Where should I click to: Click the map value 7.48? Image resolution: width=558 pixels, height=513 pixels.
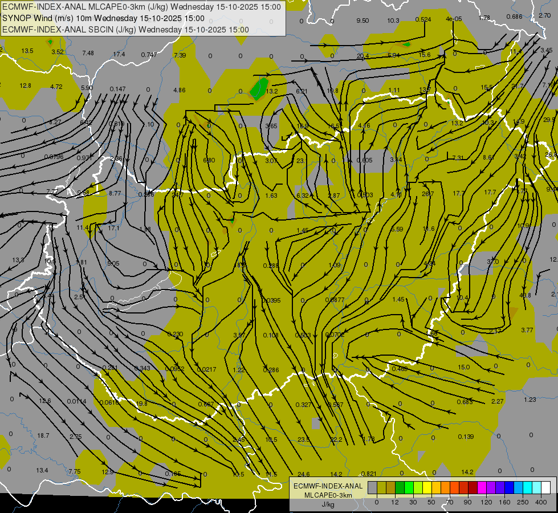tap(88, 53)
